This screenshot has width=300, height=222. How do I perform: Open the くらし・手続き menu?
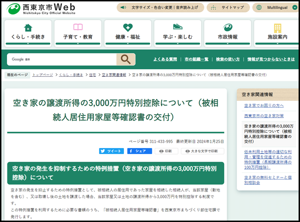coord(28,33)
